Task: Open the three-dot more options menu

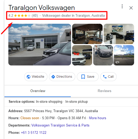Action: pos(122,7)
